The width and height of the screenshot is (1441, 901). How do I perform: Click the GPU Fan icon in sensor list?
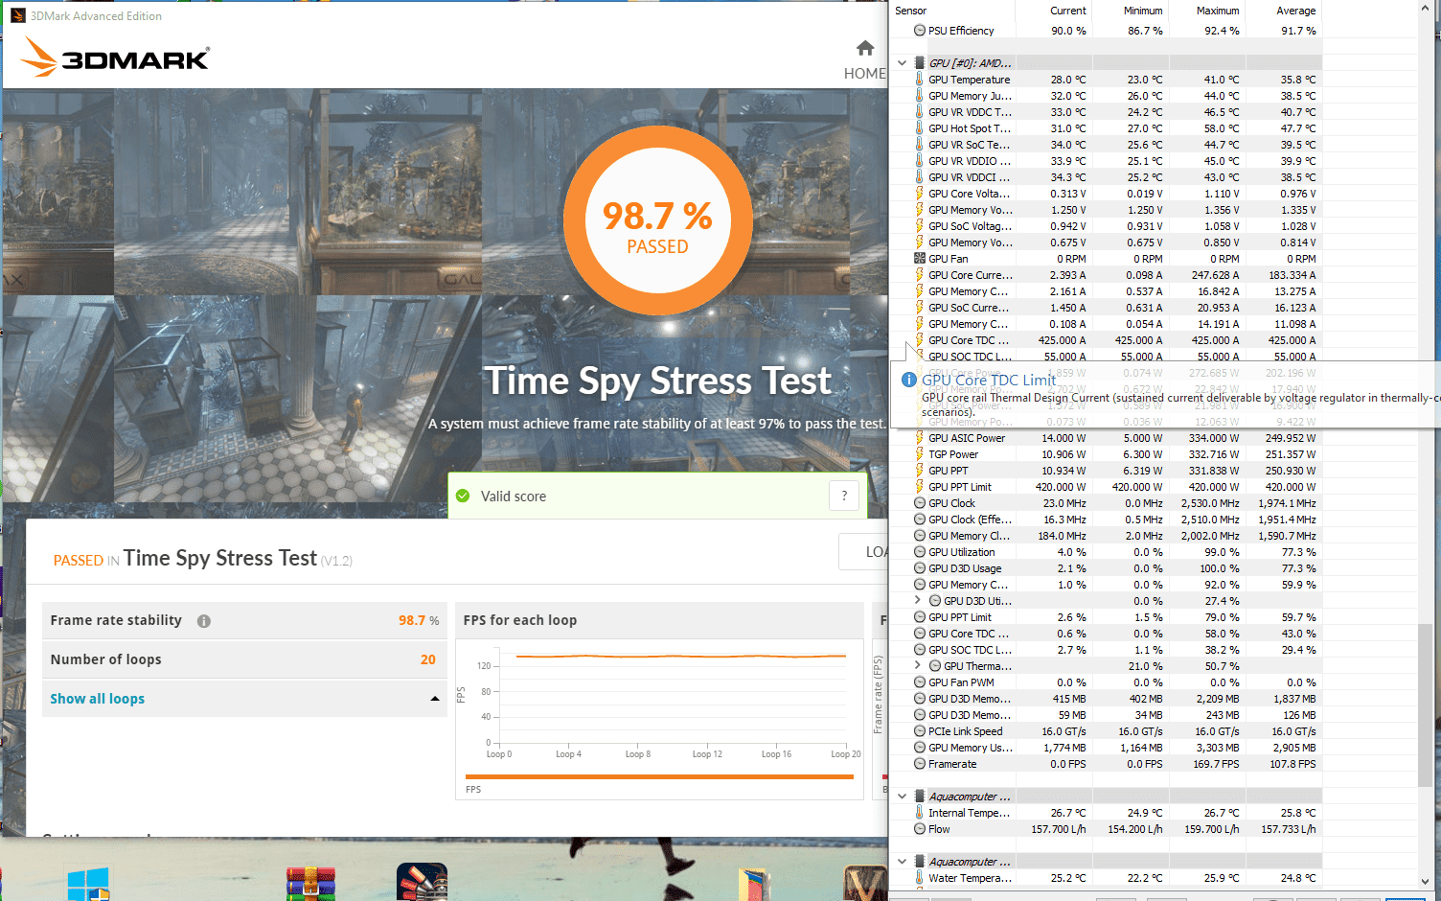(920, 259)
